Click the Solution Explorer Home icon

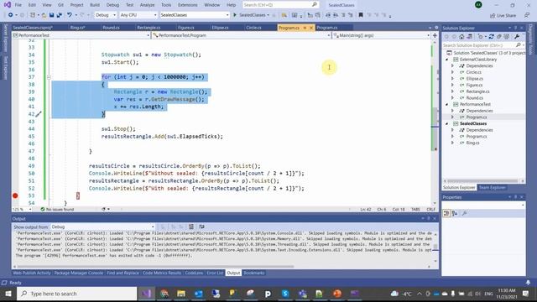coord(461,37)
